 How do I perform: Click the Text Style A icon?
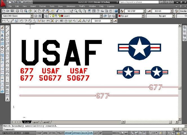122,11
